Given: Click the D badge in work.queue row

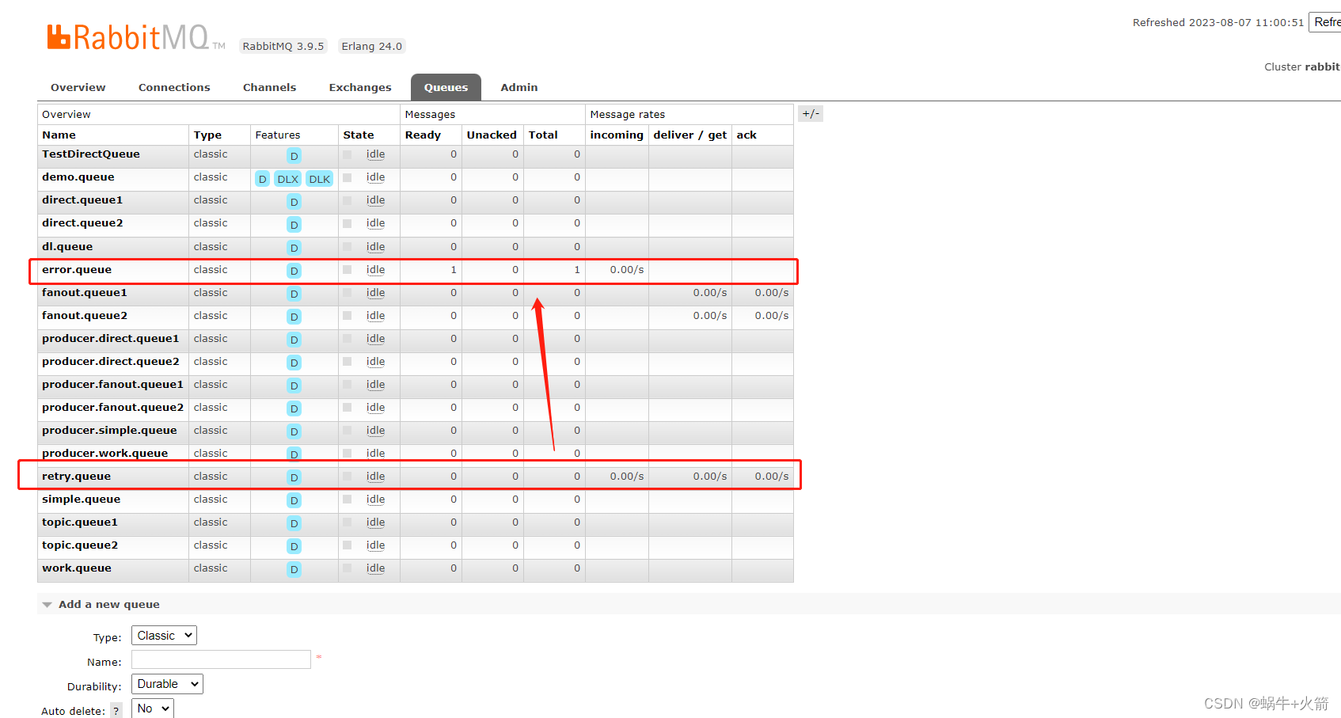Looking at the screenshot, I should [x=294, y=569].
